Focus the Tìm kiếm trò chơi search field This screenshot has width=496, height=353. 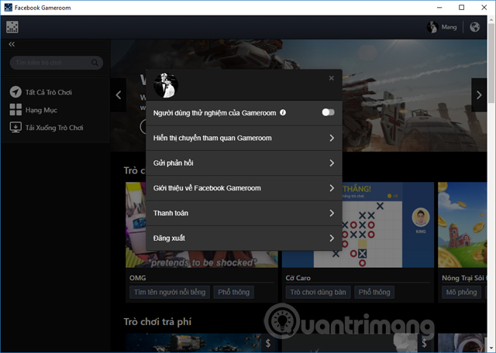pos(57,63)
